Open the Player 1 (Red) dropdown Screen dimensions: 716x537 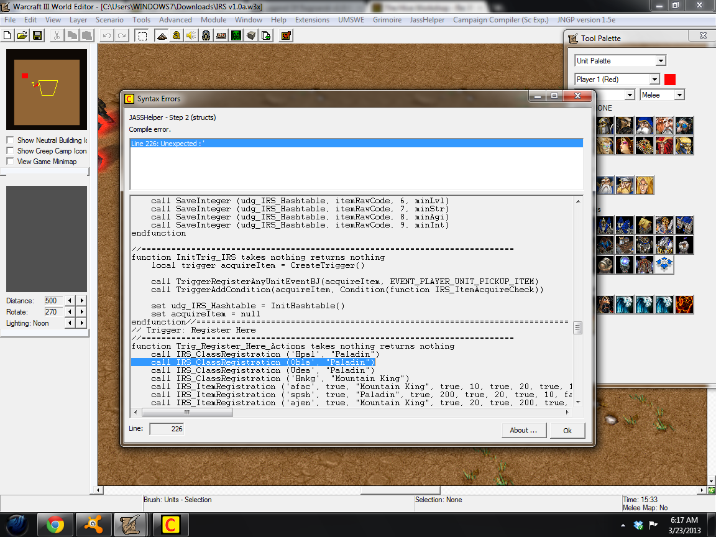tap(654, 80)
